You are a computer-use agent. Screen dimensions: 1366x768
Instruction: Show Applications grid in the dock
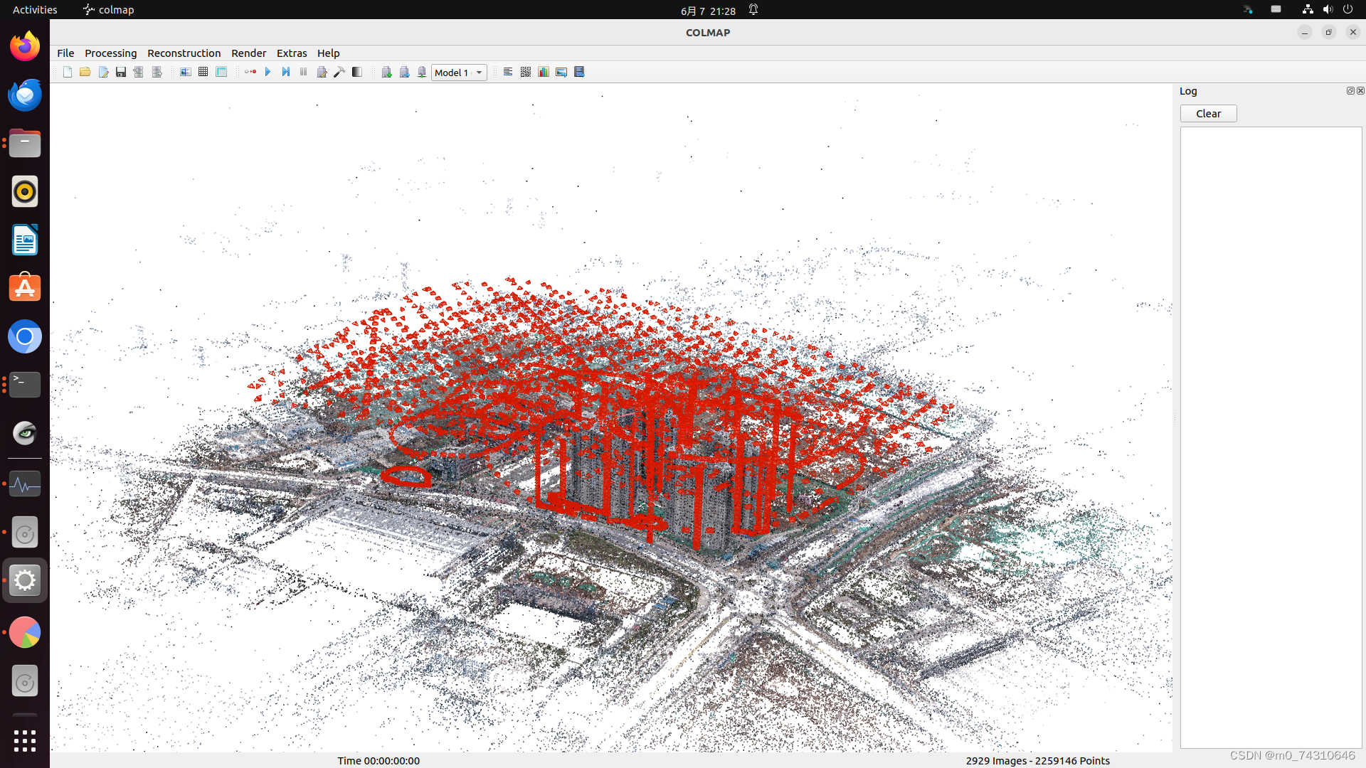(25, 740)
